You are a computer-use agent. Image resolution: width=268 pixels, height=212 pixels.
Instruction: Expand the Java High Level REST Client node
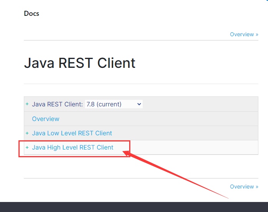click(27, 148)
